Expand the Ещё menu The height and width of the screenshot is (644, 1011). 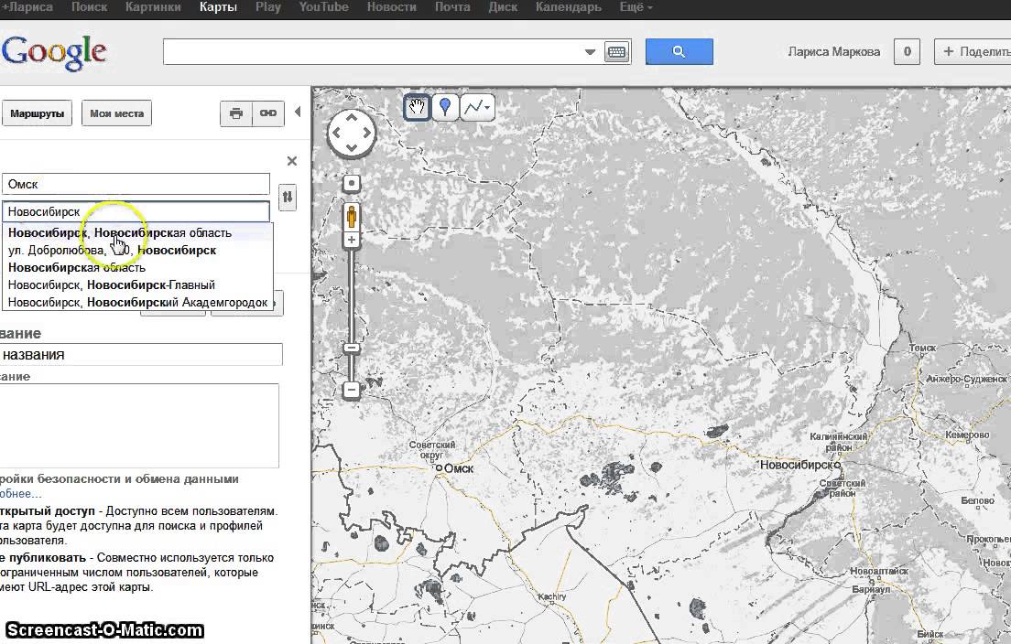pyautogui.click(x=636, y=7)
